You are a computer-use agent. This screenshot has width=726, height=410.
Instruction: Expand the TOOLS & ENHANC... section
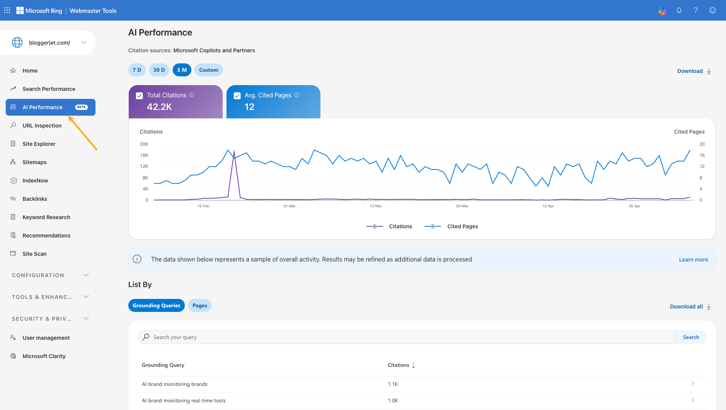click(x=50, y=297)
